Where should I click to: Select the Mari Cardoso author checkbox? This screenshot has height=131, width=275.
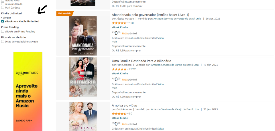[x=3, y=7]
